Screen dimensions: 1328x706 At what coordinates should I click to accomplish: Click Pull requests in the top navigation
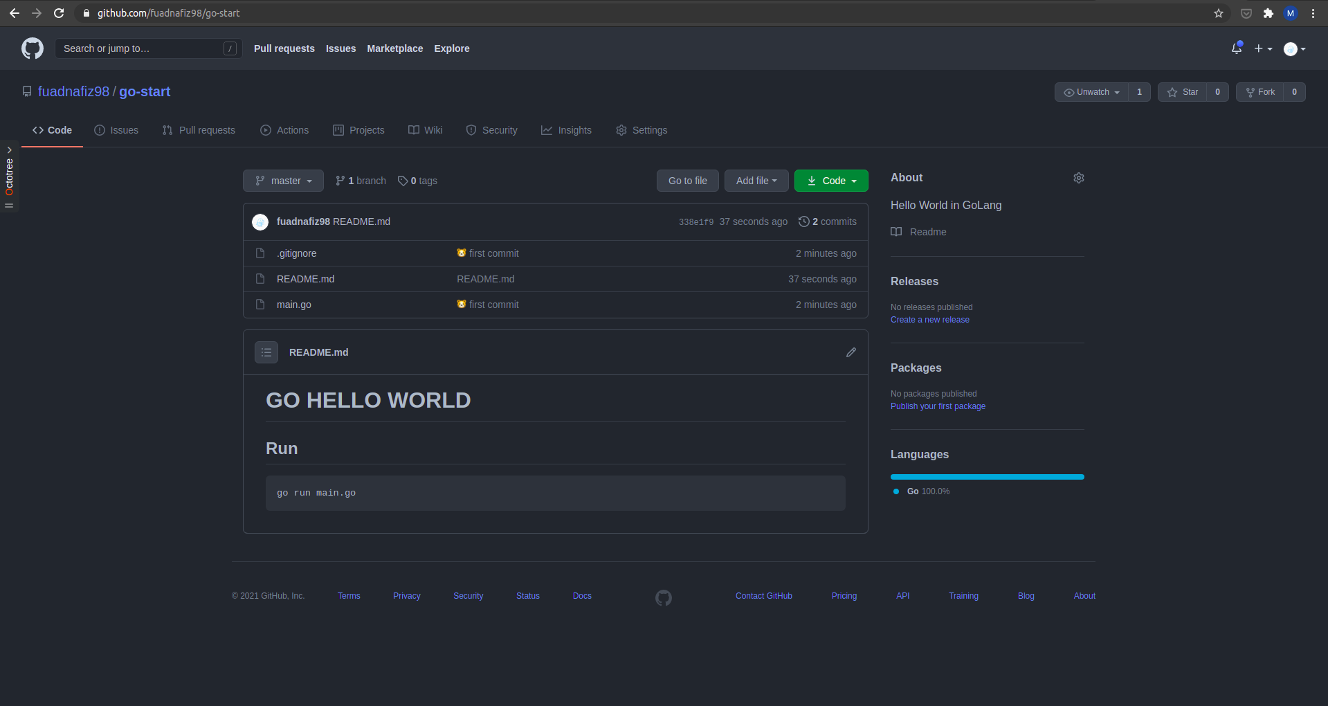click(x=284, y=48)
